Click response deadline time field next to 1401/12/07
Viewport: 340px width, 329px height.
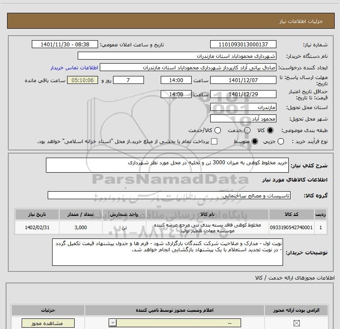tap(176, 80)
